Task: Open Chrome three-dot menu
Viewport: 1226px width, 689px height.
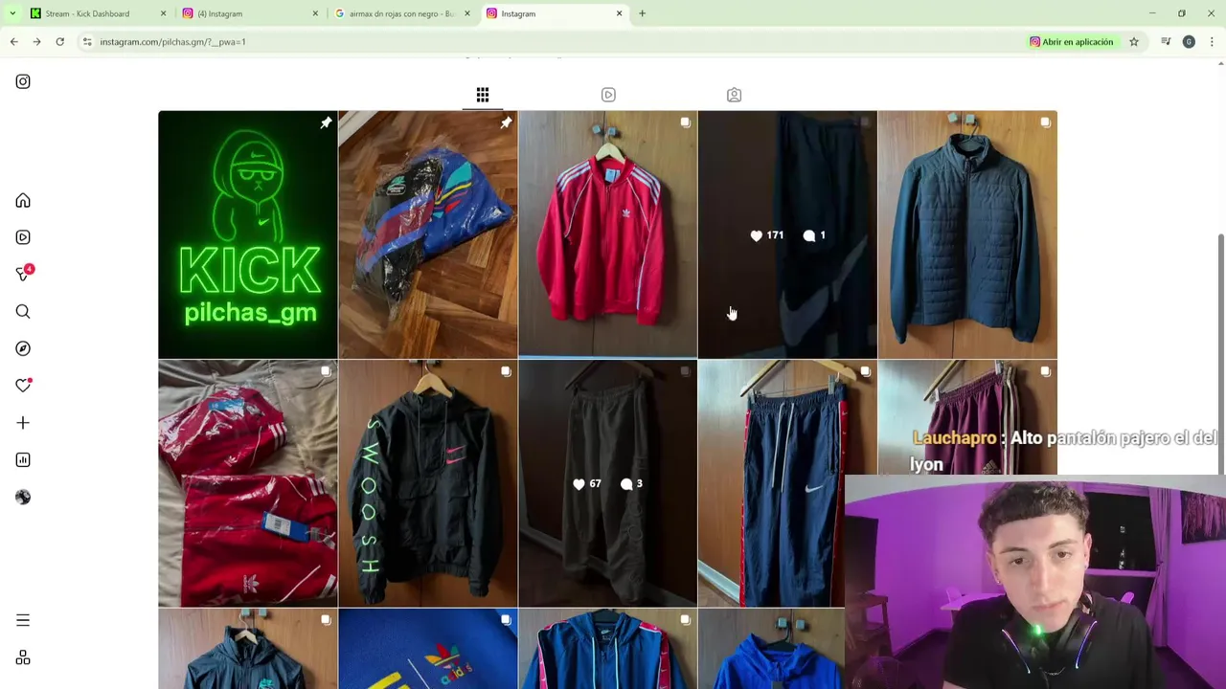Action: (1212, 42)
